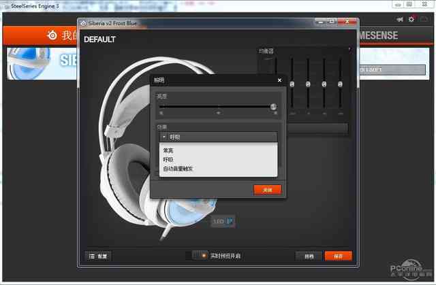The width and height of the screenshot is (436, 285).
Task: Adjust the brightness slider knob in the dialog
Action: tap(273, 107)
